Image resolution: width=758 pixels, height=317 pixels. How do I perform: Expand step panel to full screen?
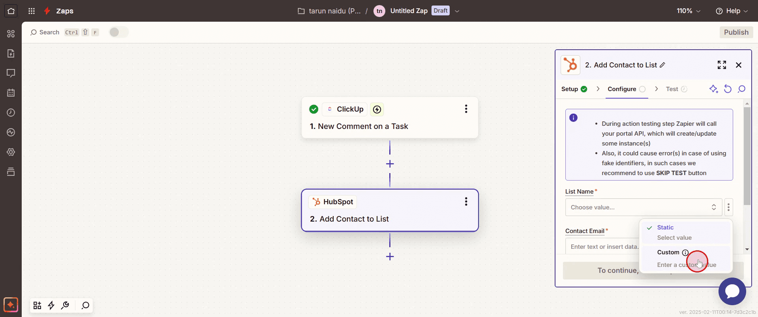coord(722,65)
